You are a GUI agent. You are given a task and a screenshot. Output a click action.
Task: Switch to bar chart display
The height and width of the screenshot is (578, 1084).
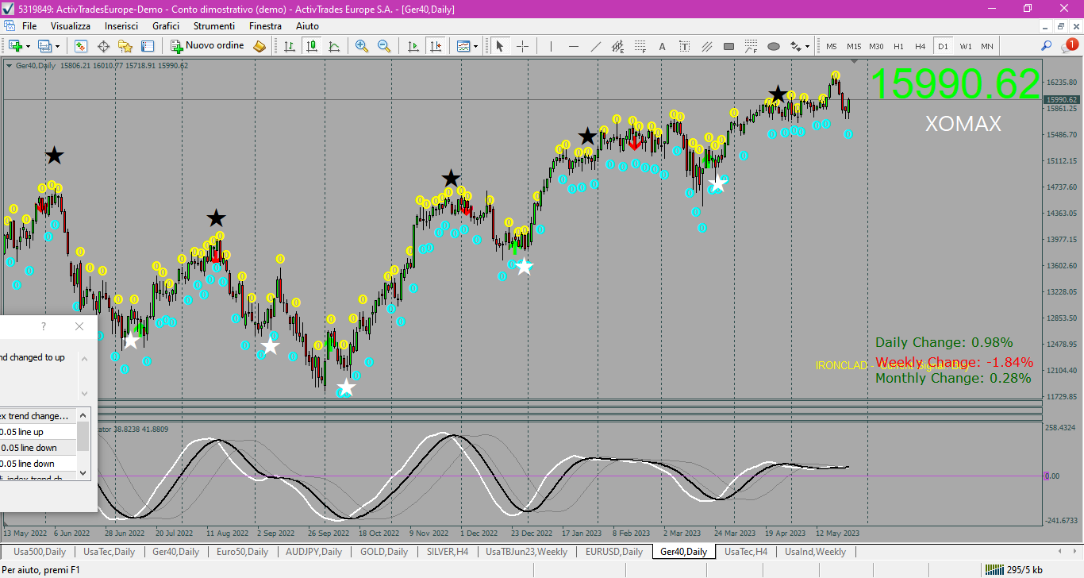(290, 46)
